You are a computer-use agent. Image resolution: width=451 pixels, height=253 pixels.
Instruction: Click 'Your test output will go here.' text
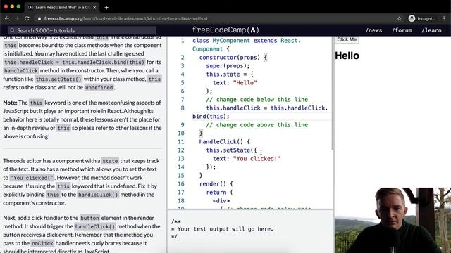click(225, 229)
